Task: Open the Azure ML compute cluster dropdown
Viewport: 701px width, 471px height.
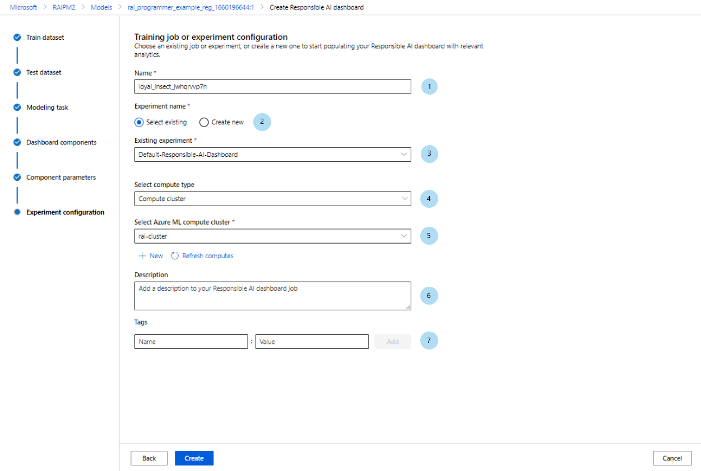Action: tap(272, 236)
